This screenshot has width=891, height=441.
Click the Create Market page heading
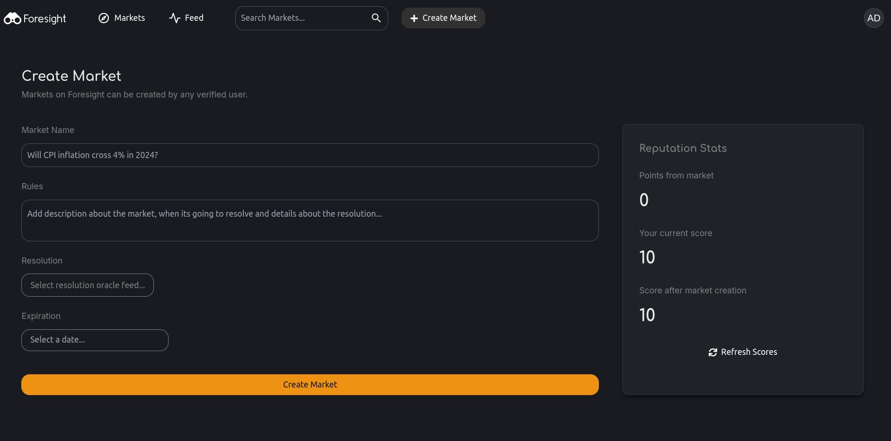click(71, 76)
